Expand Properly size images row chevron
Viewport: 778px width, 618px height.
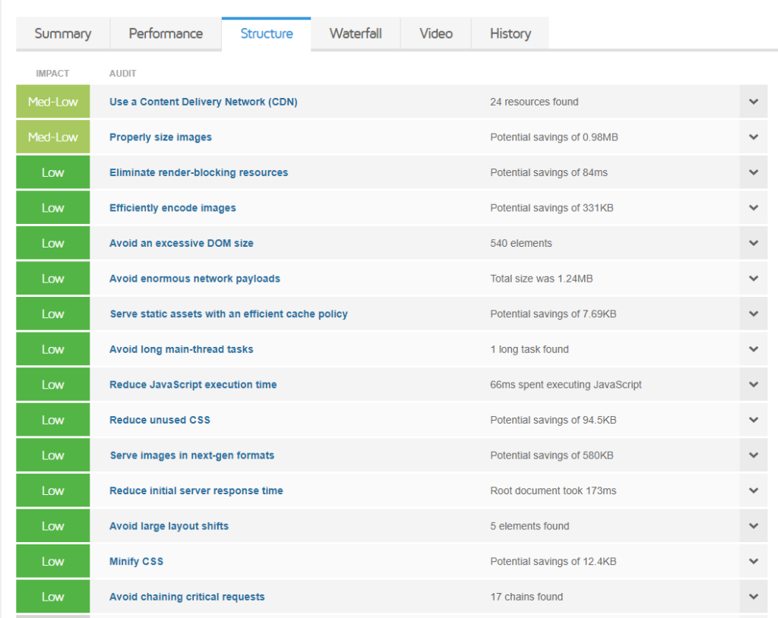(753, 137)
